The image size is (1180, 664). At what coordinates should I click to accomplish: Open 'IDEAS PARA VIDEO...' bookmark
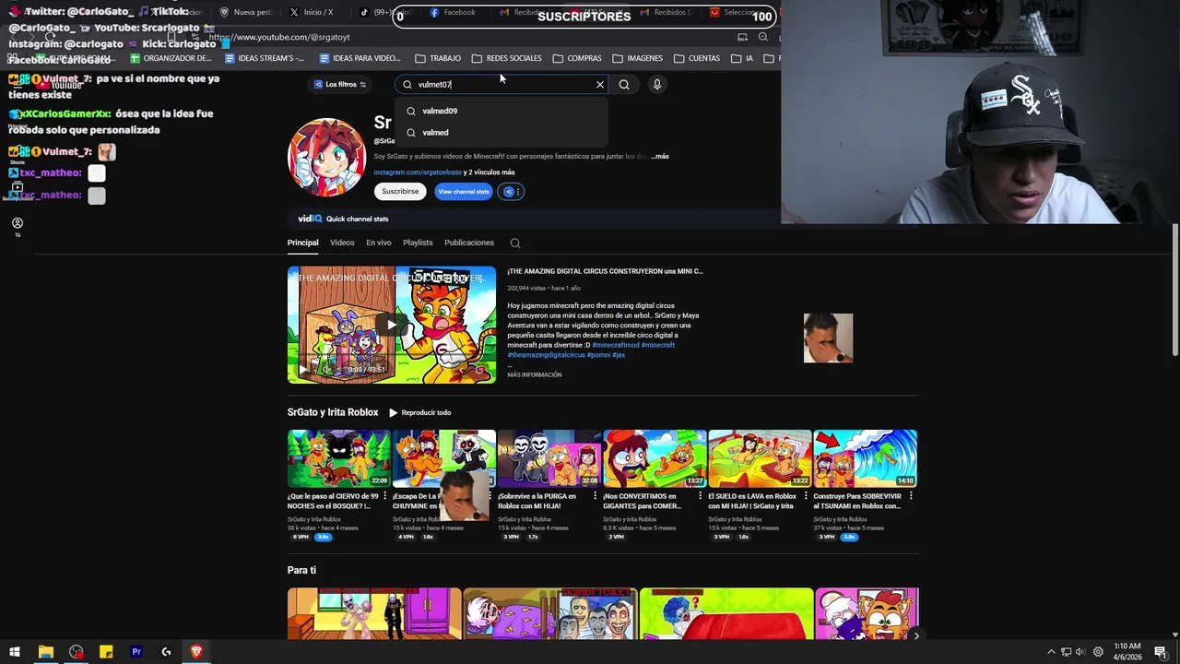[x=359, y=58]
